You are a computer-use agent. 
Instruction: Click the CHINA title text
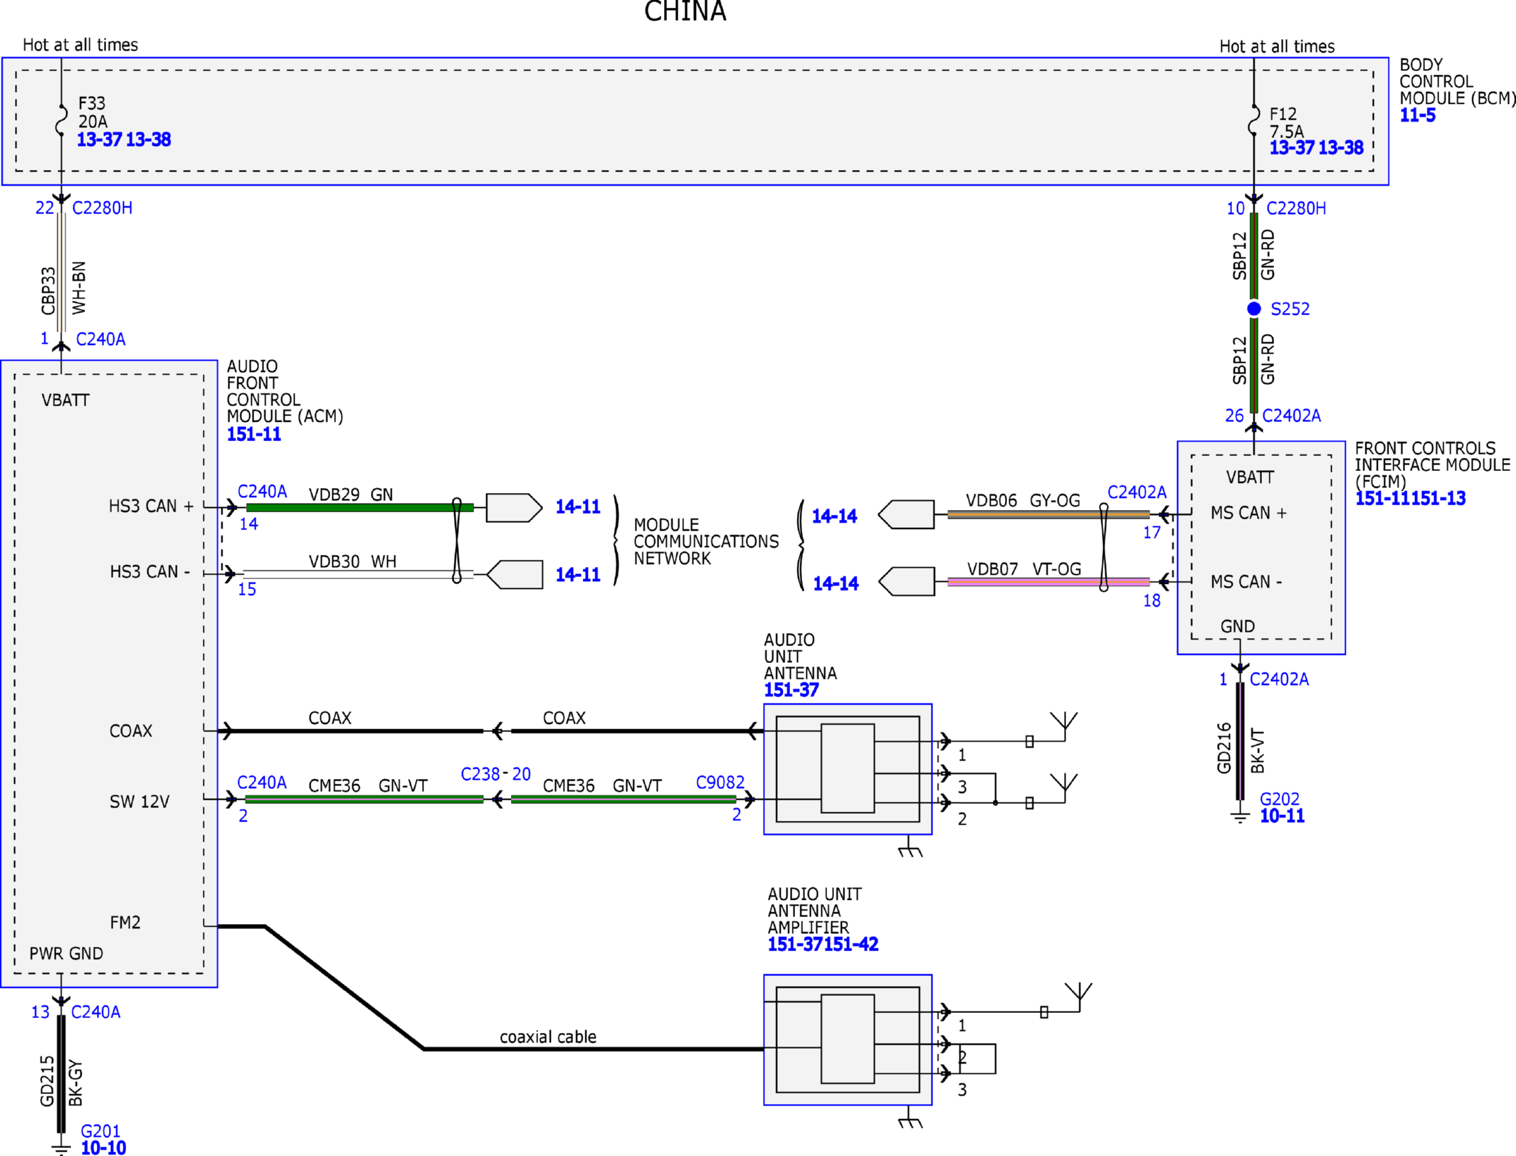click(x=685, y=11)
